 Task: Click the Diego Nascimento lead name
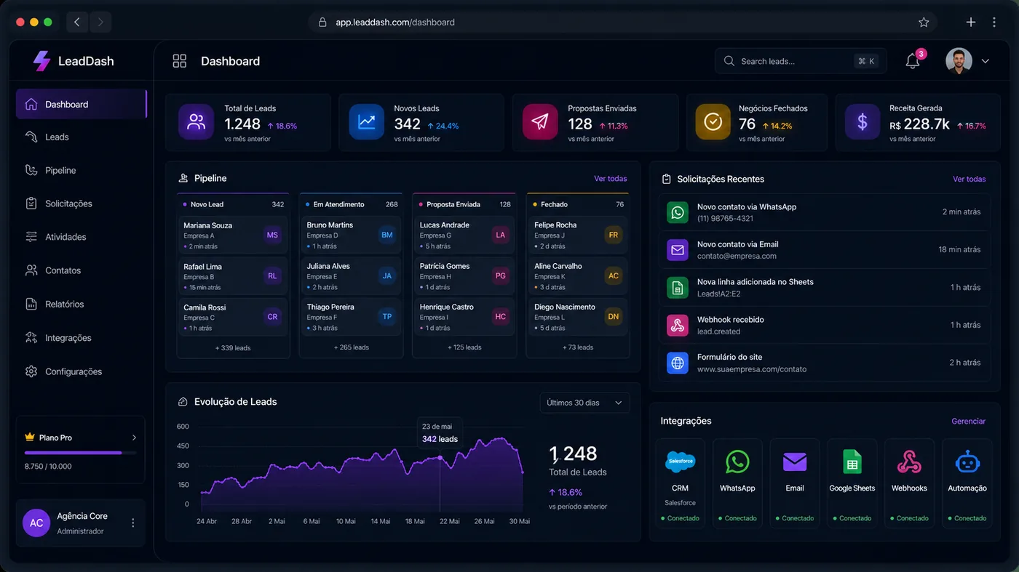point(565,307)
